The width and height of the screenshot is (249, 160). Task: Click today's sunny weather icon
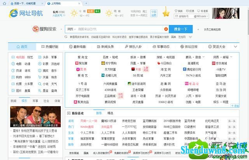point(74,13)
